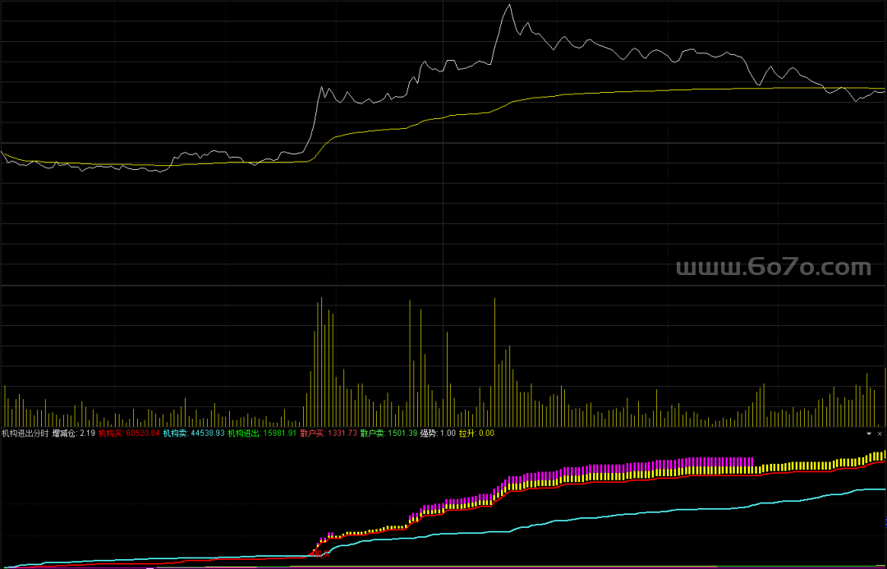The width and height of the screenshot is (887, 569).
Task: Select the green 机构进出 legend label
Action: 261,433
